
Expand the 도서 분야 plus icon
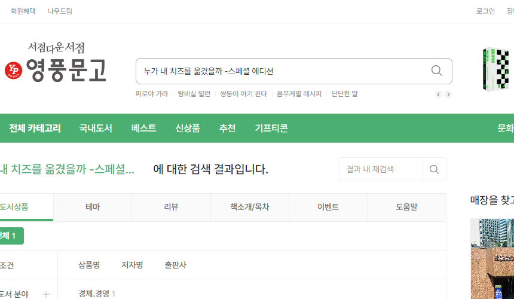click(x=46, y=294)
